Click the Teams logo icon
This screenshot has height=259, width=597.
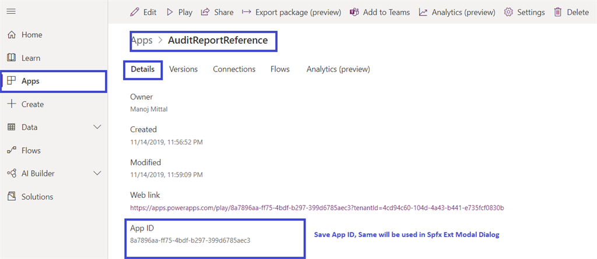click(x=354, y=12)
